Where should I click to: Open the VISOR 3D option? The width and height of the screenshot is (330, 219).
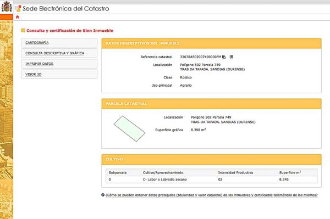tap(59, 74)
